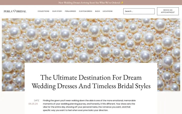Focus the Search input field

(x=139, y=11)
